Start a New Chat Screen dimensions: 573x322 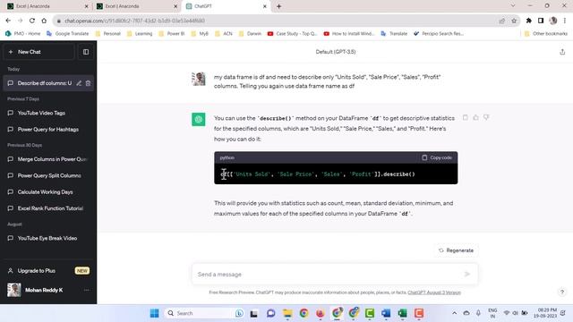tap(38, 52)
